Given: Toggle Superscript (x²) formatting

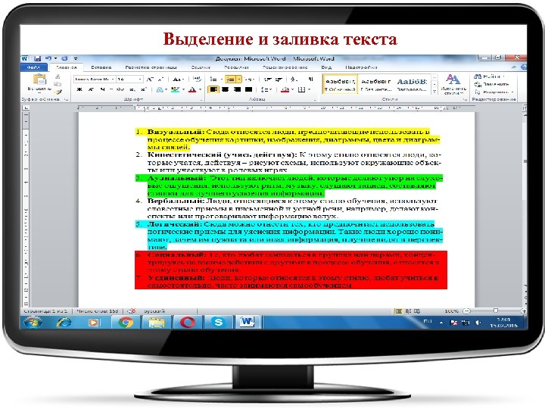Looking at the screenshot, I should point(143,89).
